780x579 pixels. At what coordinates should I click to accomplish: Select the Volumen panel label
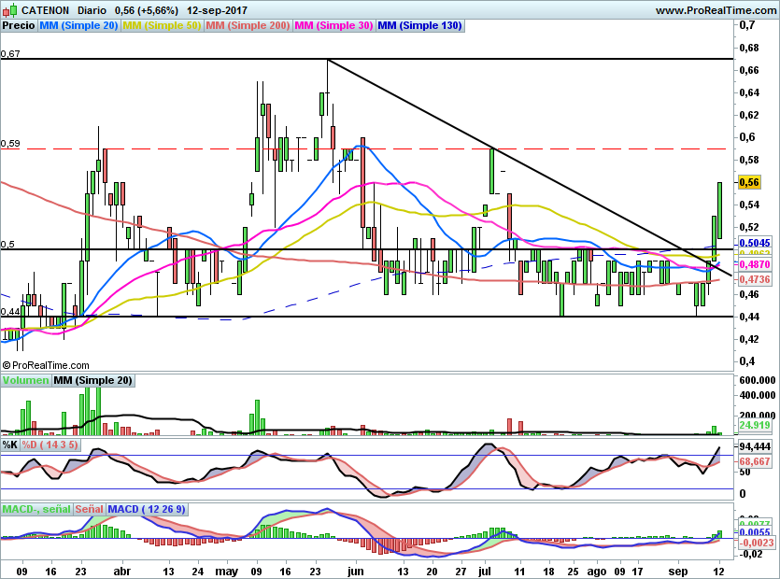tap(25, 380)
